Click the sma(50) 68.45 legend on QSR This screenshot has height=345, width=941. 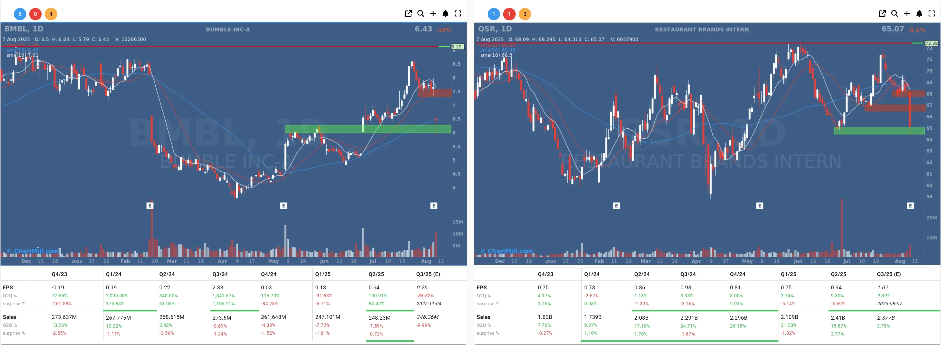coord(496,50)
